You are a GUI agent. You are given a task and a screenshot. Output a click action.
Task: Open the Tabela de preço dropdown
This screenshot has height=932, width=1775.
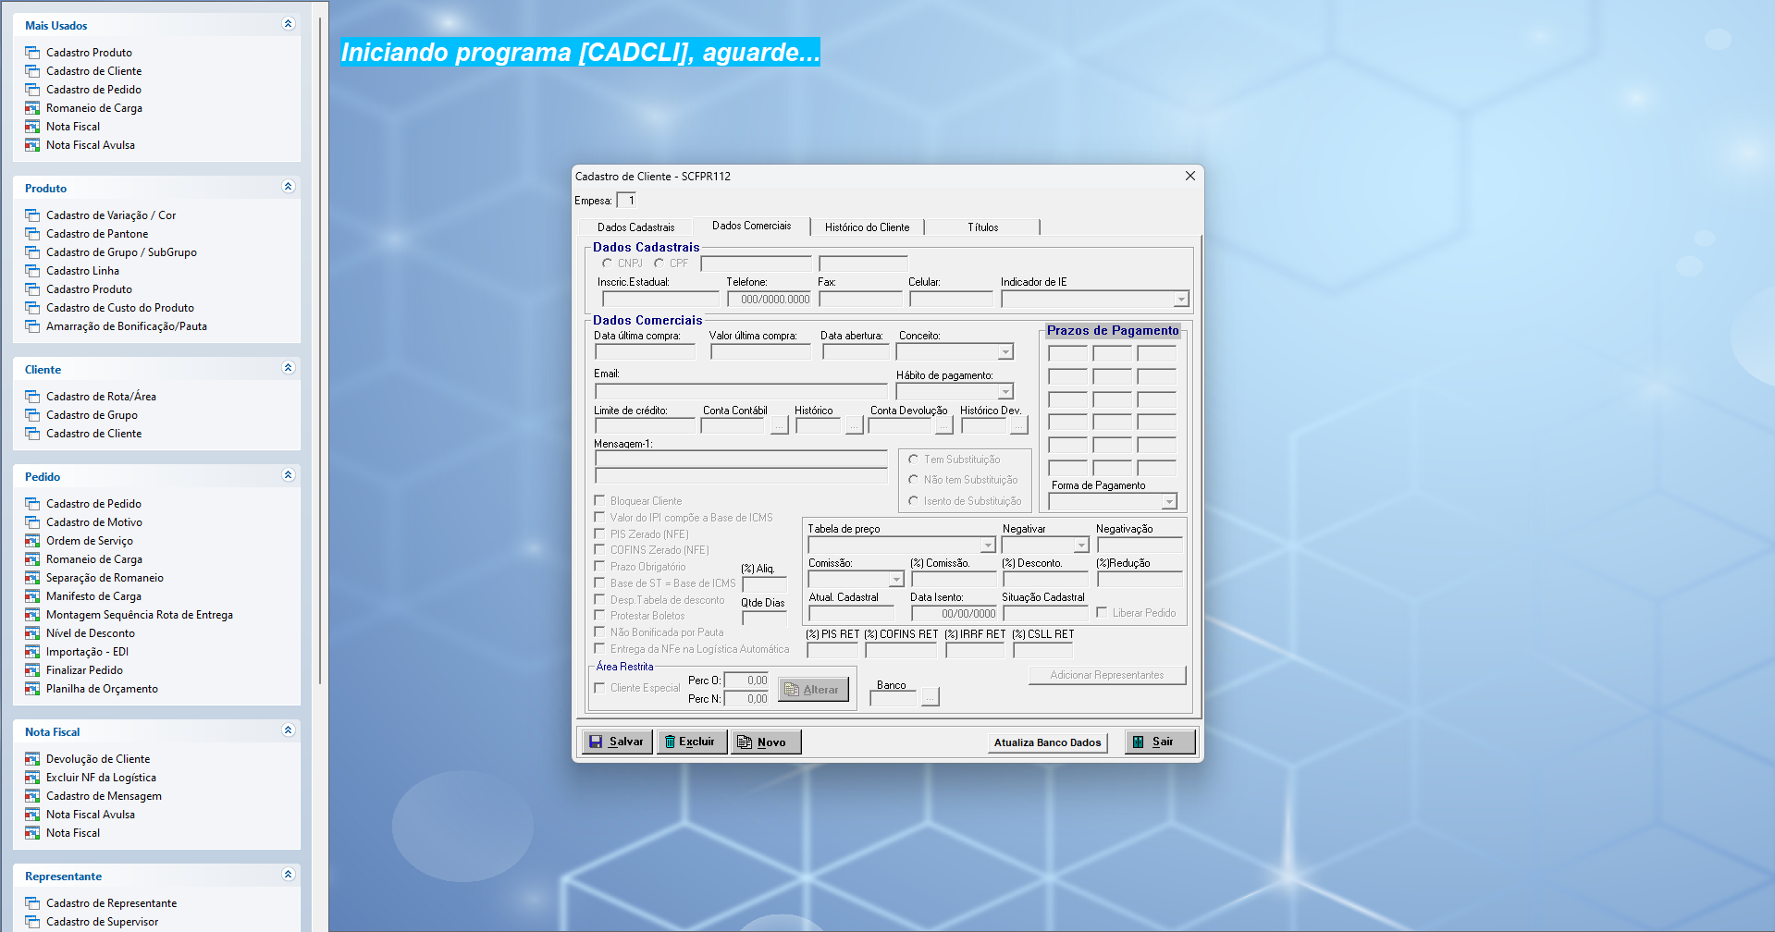pos(988,546)
